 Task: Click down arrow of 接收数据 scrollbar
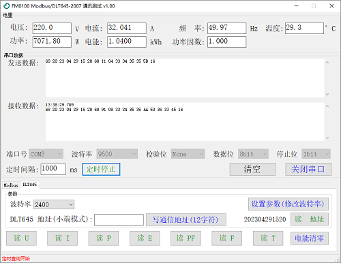327,138
